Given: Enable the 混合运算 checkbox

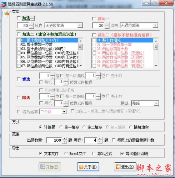Looking at the screenshot, I should point(19,111).
